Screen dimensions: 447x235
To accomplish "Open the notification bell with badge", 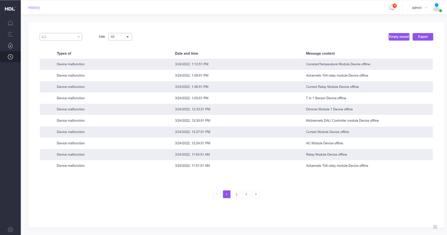I will point(392,7).
